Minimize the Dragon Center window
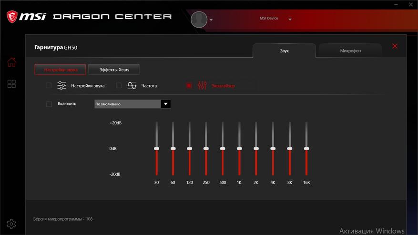Viewport: 418px width, 235px height. (396, 5)
